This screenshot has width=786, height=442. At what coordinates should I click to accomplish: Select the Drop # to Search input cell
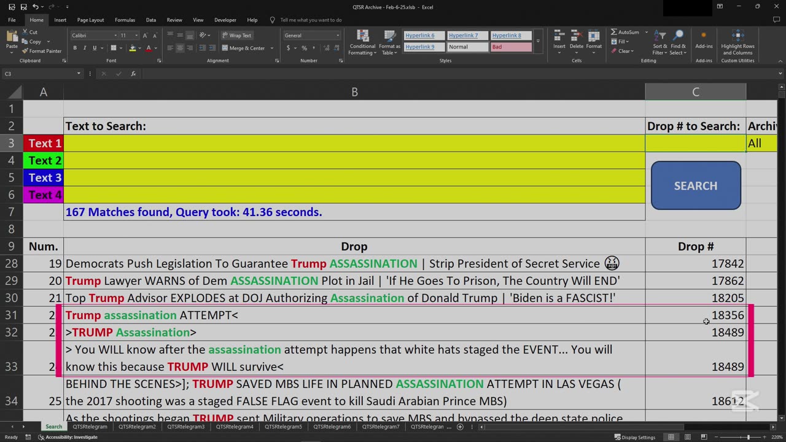(696, 143)
